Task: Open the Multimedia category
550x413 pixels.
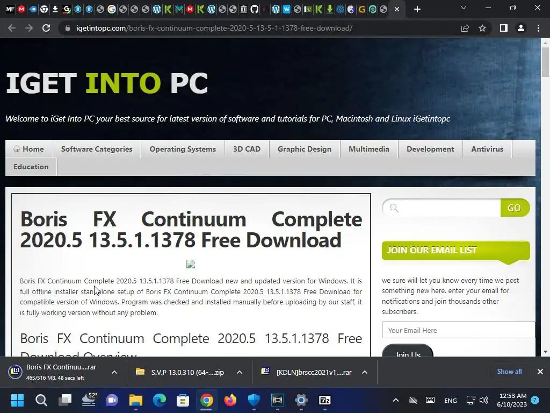Action: (369, 149)
